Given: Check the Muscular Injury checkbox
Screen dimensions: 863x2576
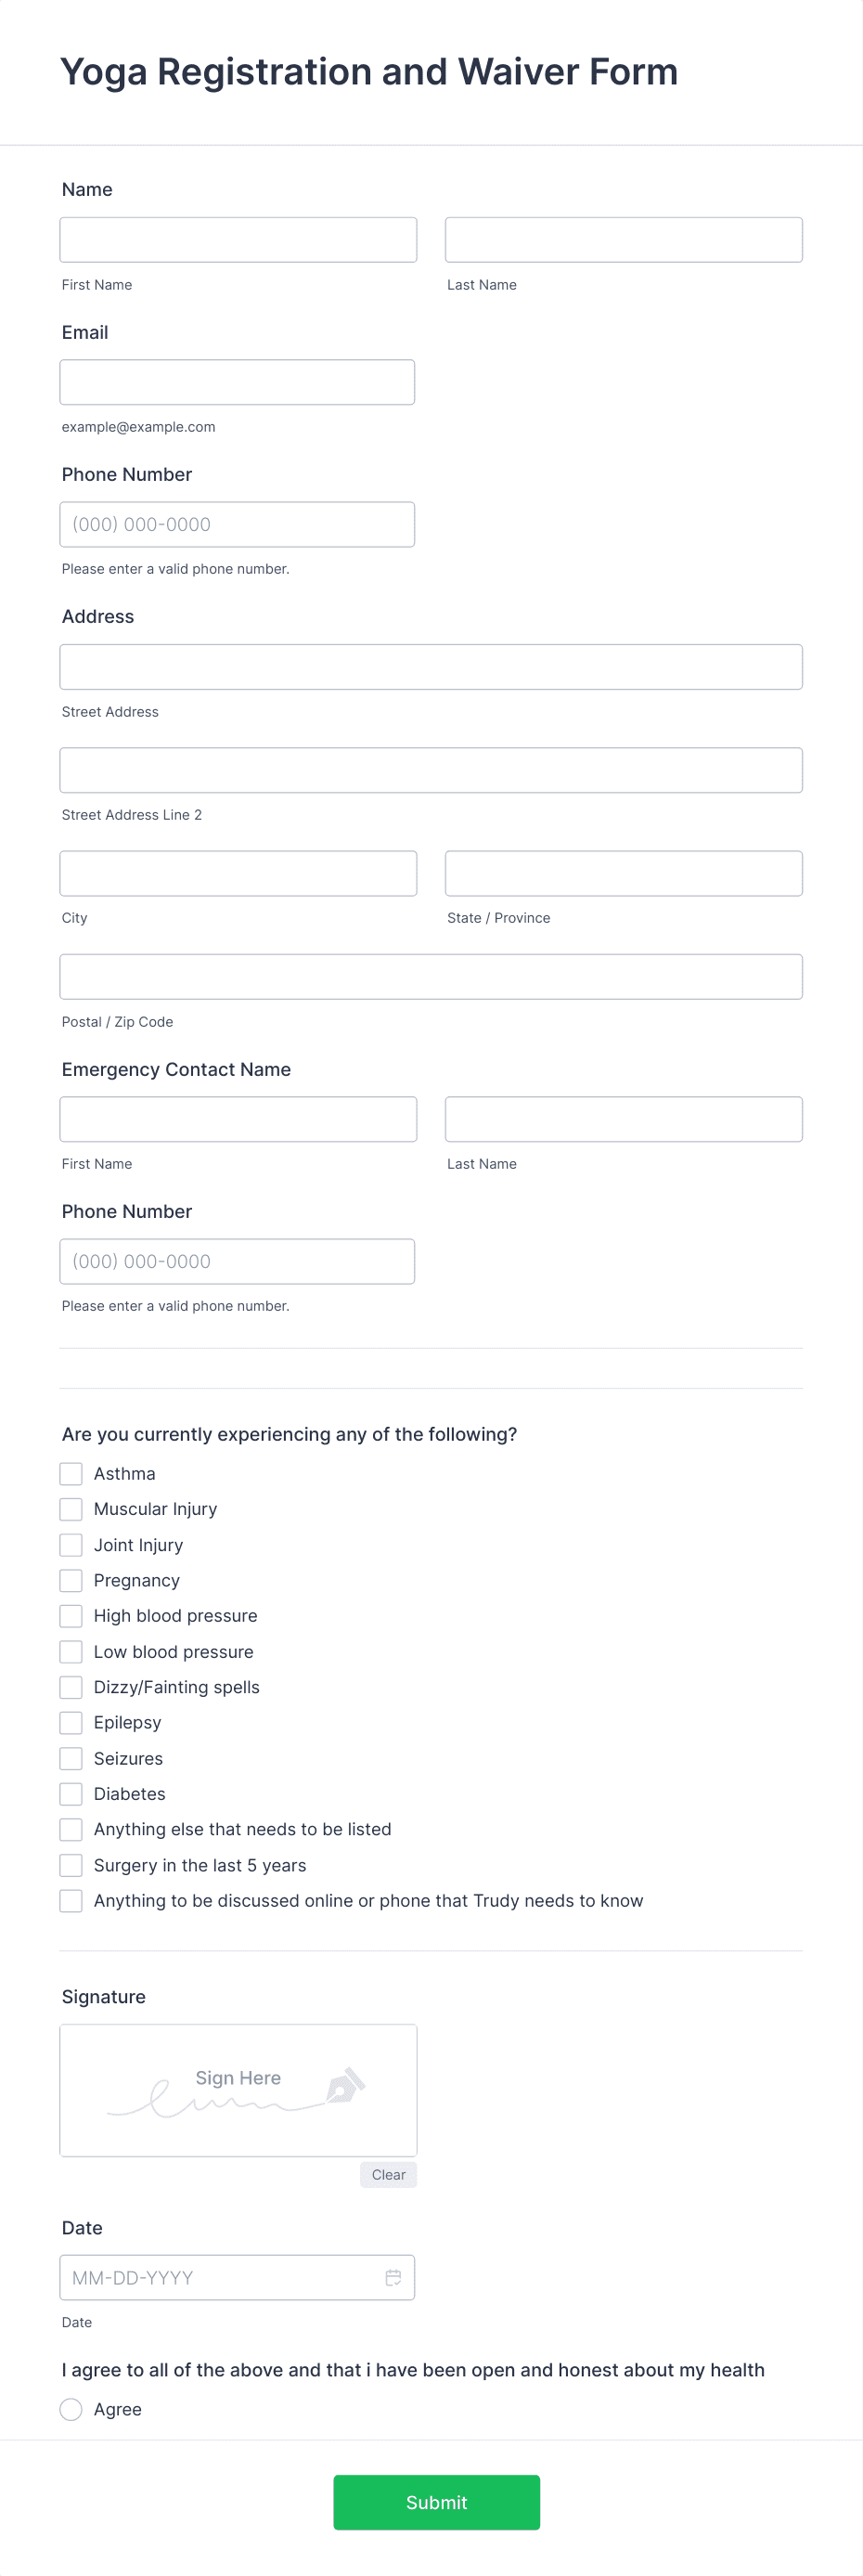Looking at the screenshot, I should [x=70, y=1509].
